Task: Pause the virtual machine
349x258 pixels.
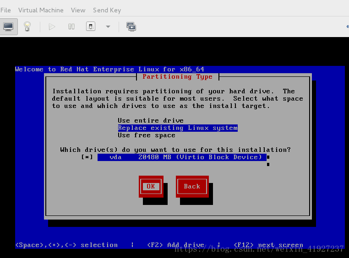Action: click(x=71, y=27)
